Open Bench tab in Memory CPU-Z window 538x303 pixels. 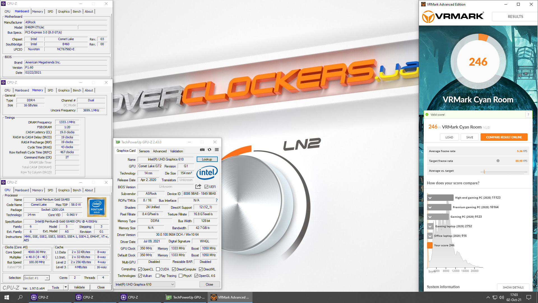click(77, 90)
